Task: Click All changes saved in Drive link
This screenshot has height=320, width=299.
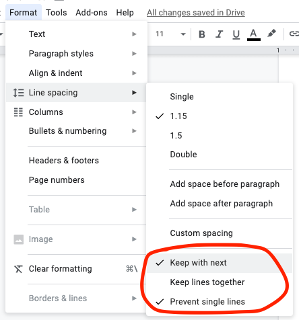Action: point(196,13)
